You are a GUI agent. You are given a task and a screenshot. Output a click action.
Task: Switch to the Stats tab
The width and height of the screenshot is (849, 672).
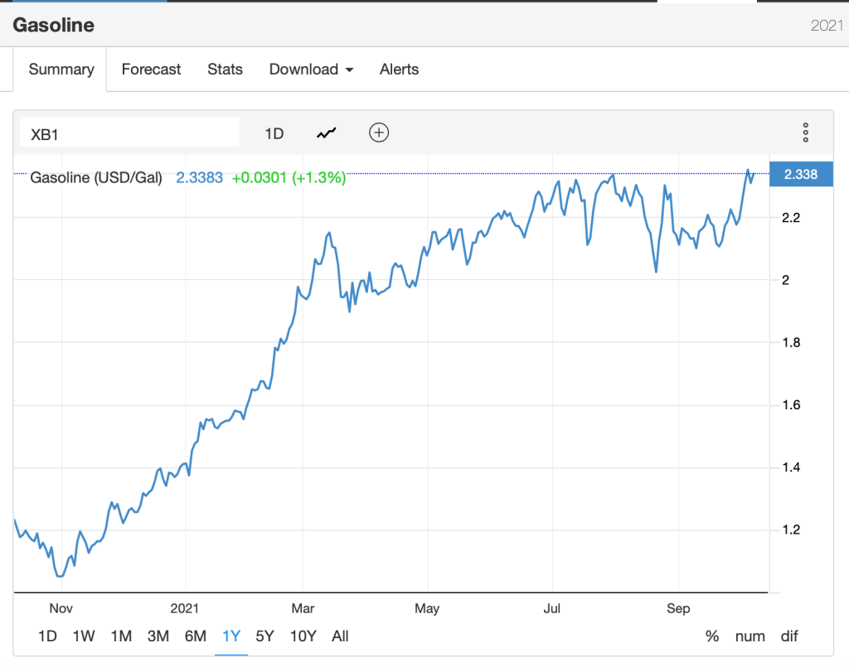point(225,70)
